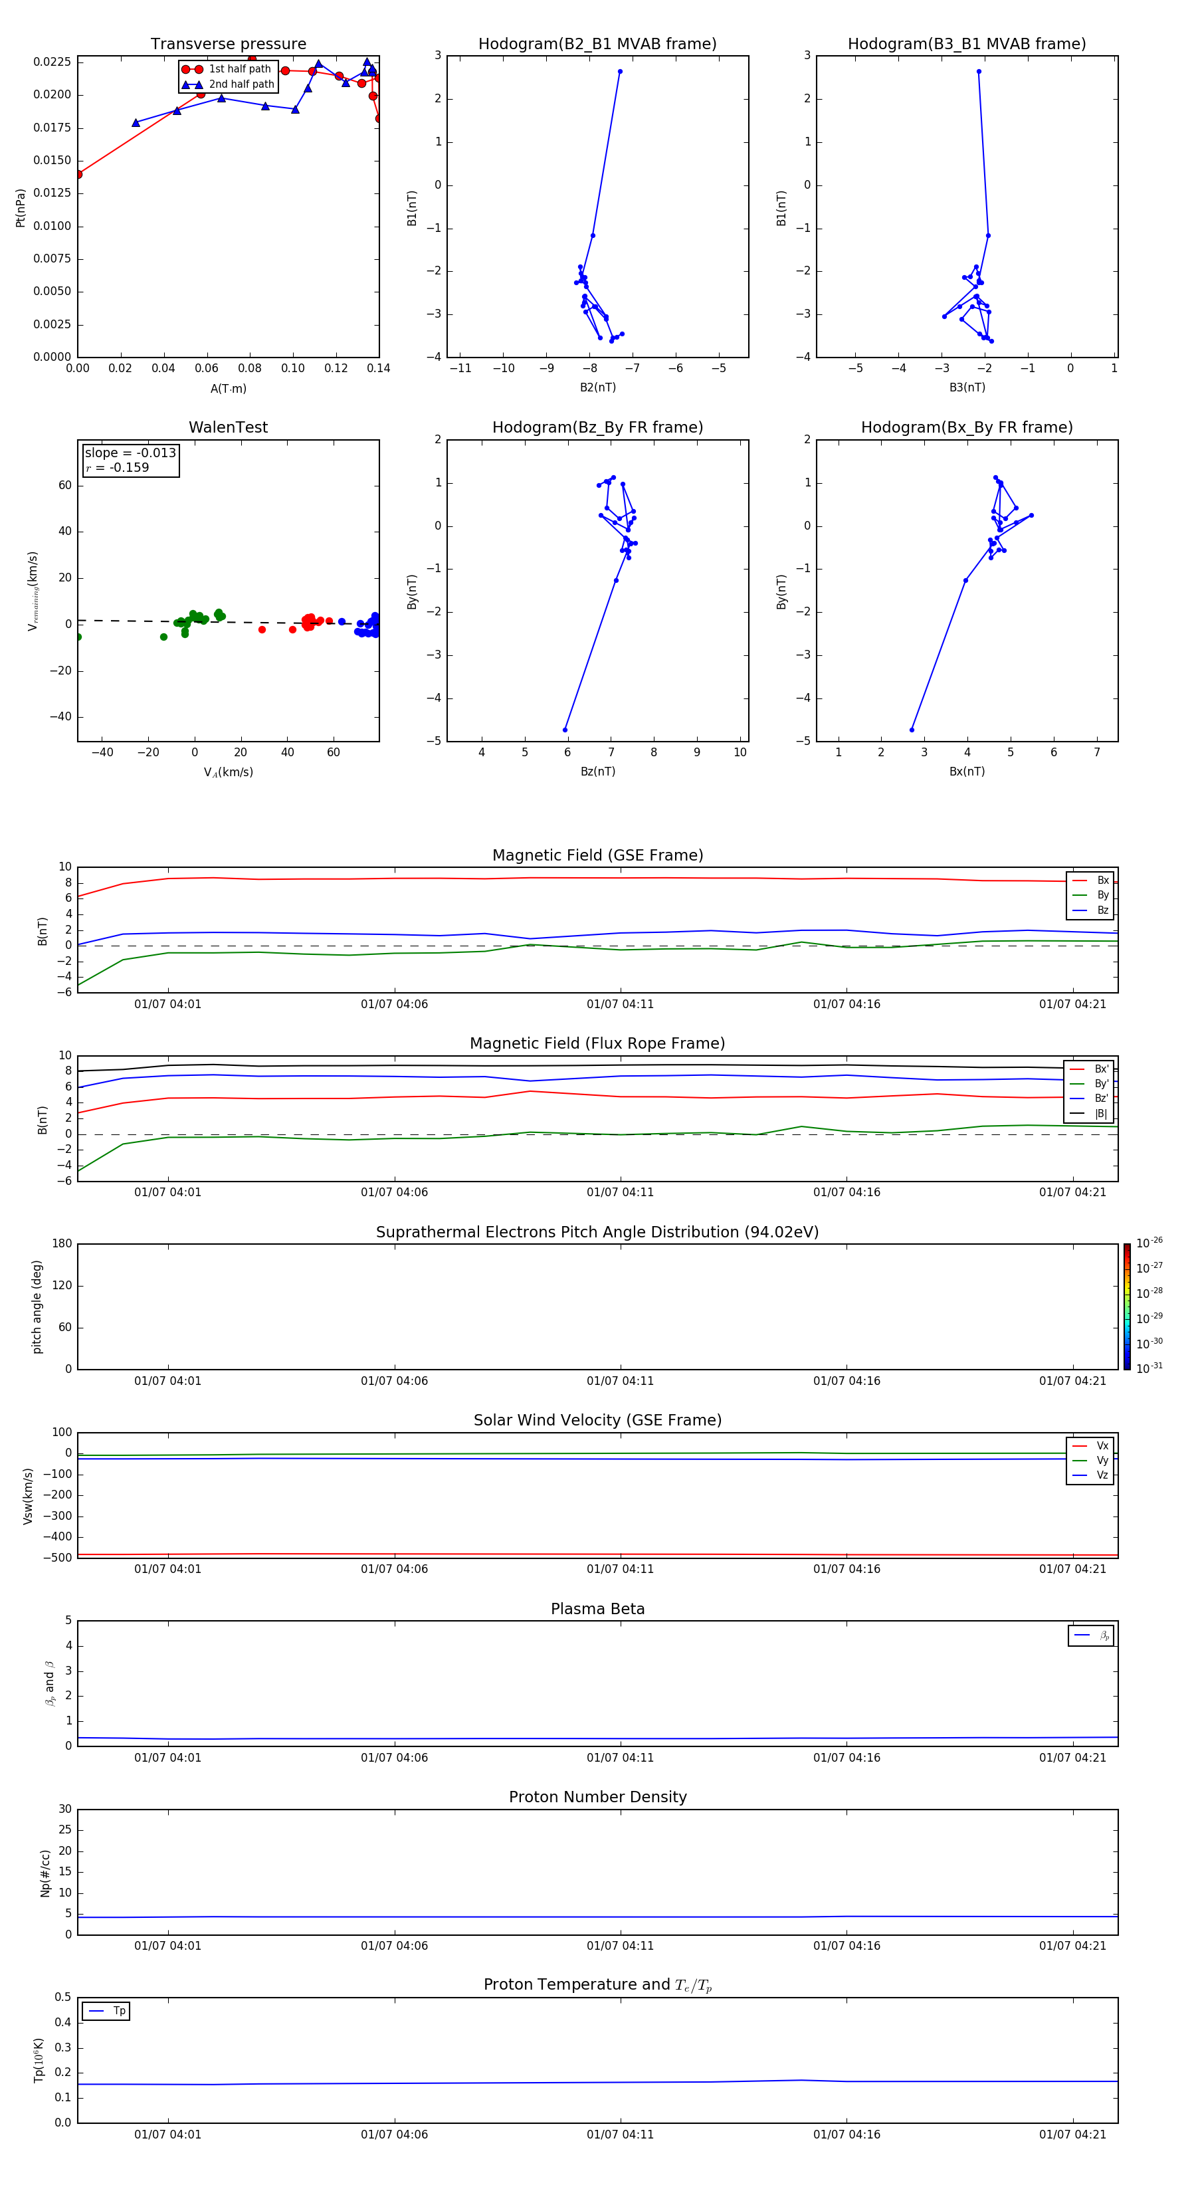Viewport: 1196px width, 2193px height.
Task: Click the Vz velocity legend entry
Action: (x=1090, y=1475)
